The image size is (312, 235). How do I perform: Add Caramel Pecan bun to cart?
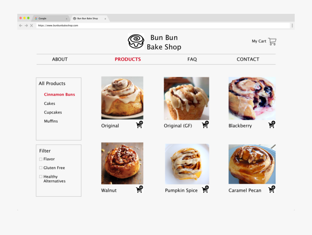(271, 189)
